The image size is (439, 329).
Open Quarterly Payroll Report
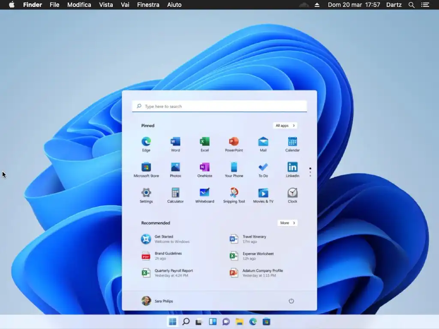click(x=167, y=273)
